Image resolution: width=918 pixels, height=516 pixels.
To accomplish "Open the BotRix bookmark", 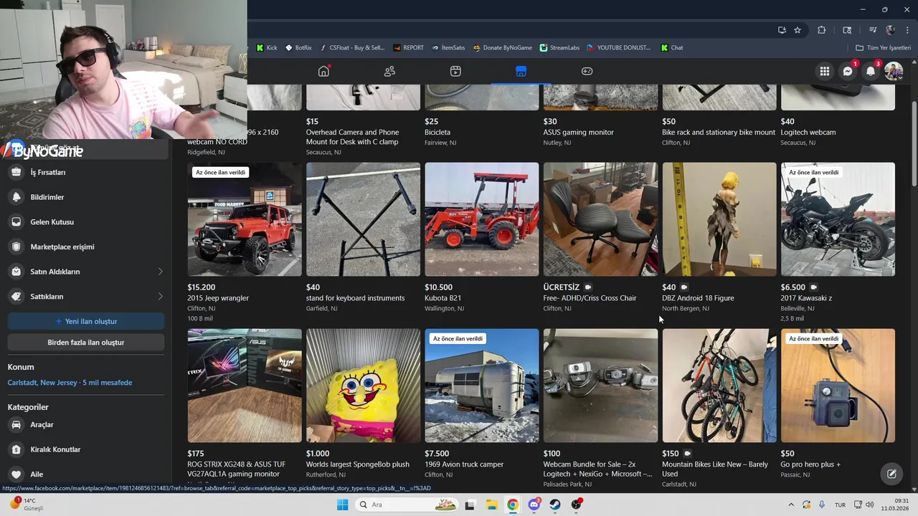I will [298, 48].
